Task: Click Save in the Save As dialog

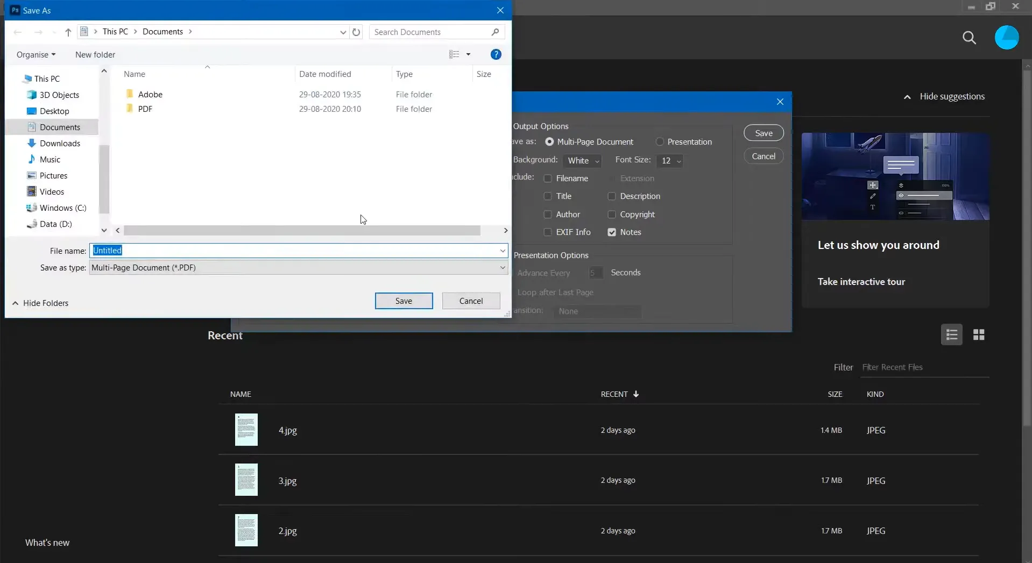Action: click(404, 301)
